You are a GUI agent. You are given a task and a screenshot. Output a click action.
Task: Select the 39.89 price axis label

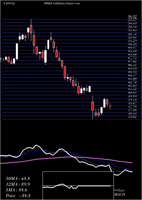coord(132,96)
